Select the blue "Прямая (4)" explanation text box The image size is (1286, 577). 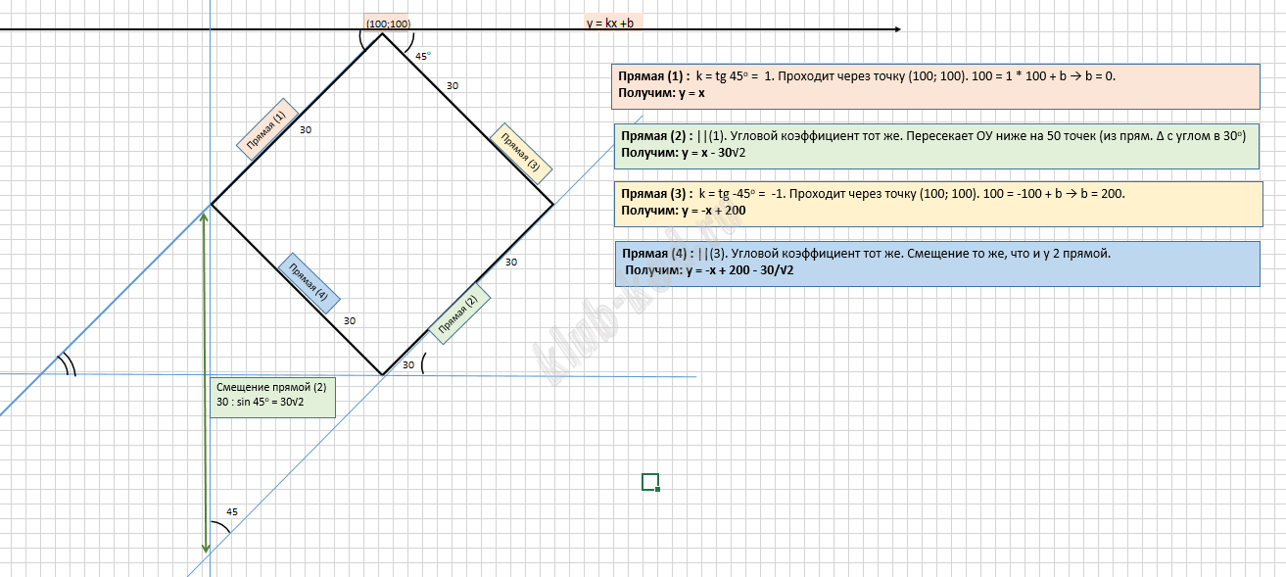pos(936,263)
